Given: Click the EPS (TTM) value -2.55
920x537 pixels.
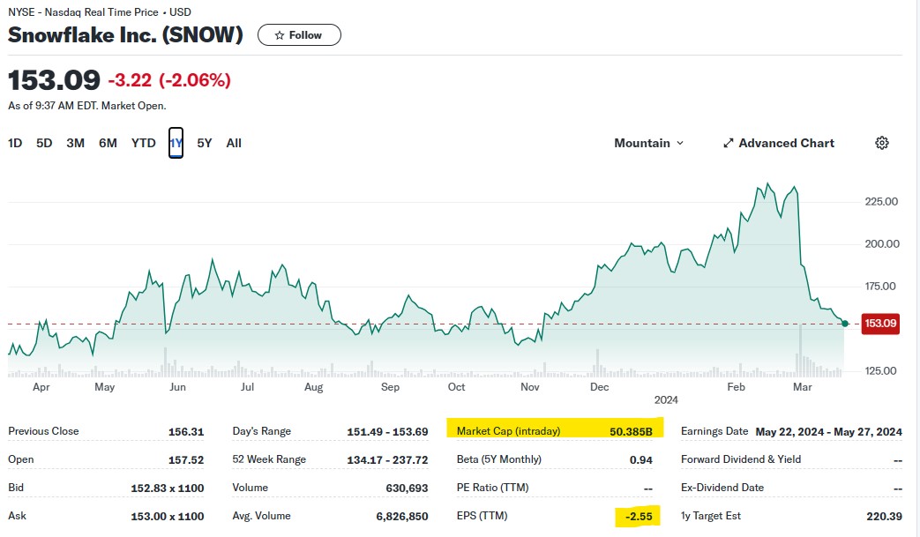Looking at the screenshot, I should tap(639, 516).
